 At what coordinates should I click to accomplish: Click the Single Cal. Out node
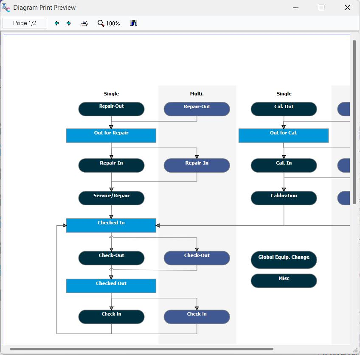pyautogui.click(x=284, y=109)
